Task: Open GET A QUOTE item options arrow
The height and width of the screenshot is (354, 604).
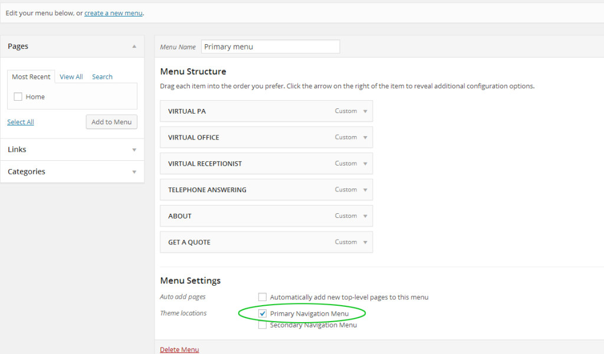Action: click(365, 242)
